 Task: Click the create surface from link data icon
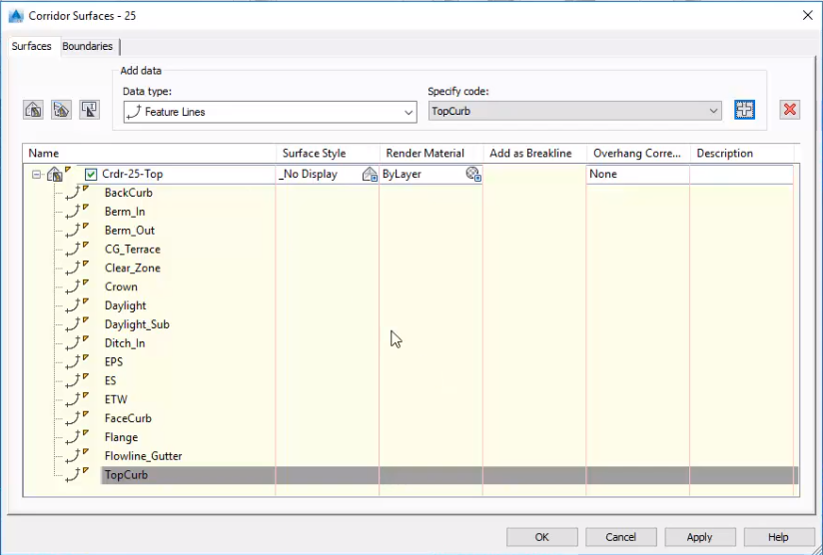(x=61, y=110)
